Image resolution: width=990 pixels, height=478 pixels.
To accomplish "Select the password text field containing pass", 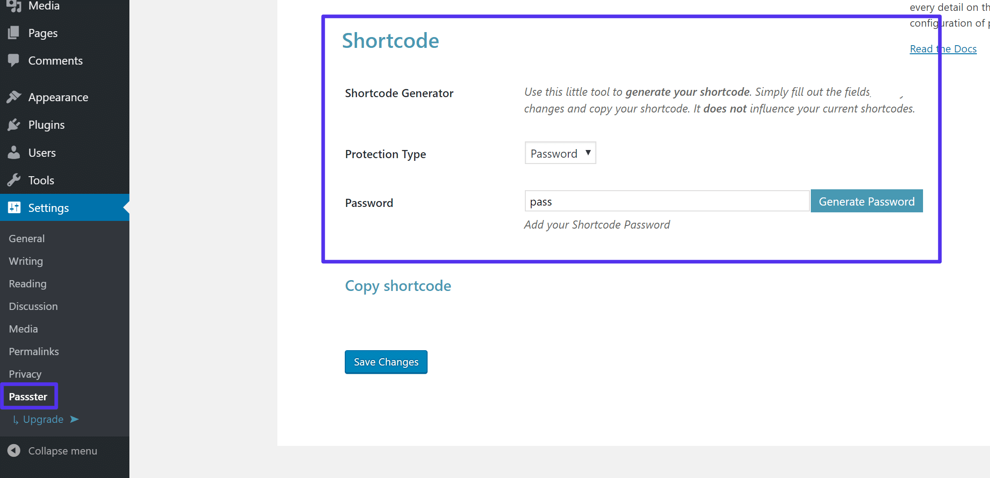I will [665, 201].
